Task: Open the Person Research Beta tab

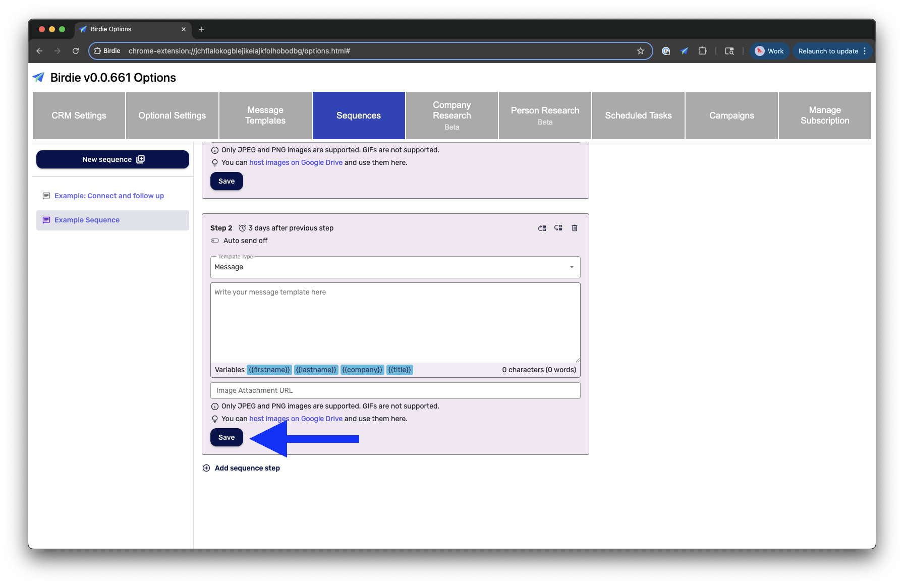Action: click(545, 115)
